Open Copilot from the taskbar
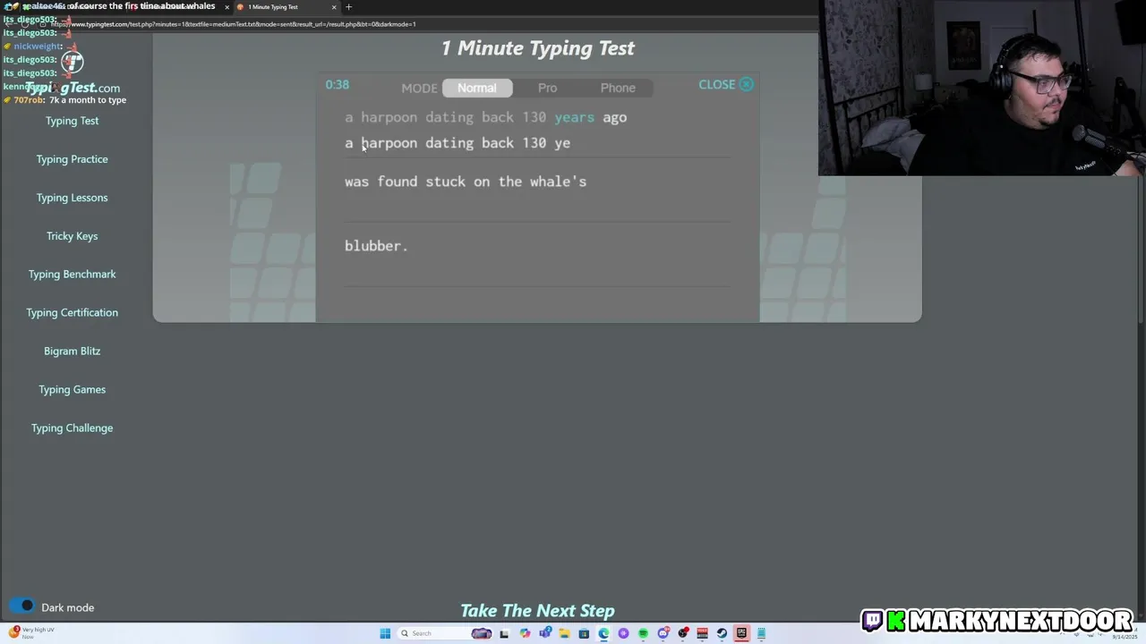Image resolution: width=1146 pixels, height=644 pixels. 525,633
